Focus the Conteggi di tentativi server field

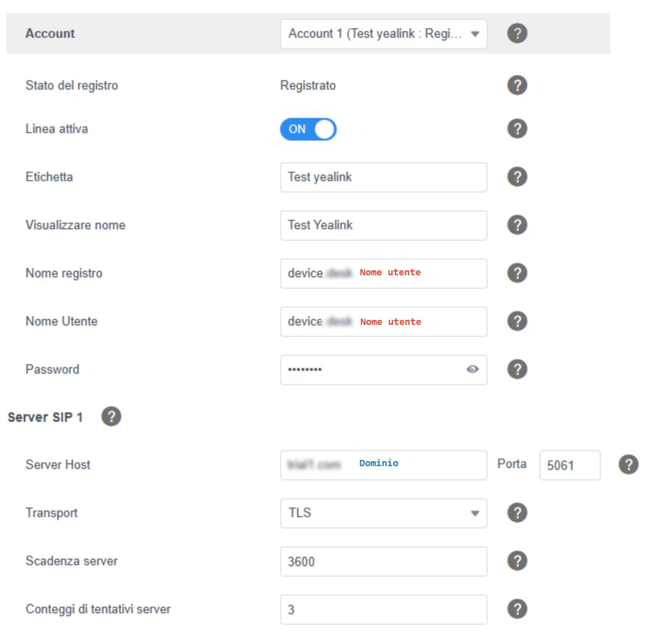pyautogui.click(x=383, y=610)
